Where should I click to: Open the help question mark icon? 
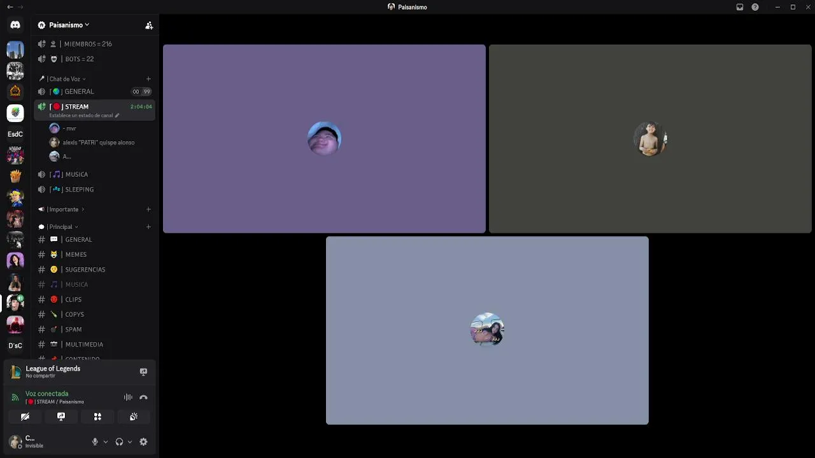click(755, 7)
